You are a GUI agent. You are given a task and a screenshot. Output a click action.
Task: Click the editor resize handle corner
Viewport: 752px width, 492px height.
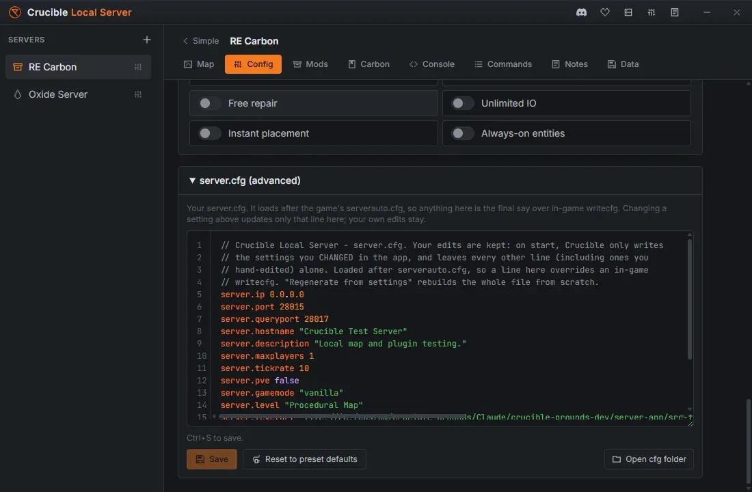click(x=689, y=422)
